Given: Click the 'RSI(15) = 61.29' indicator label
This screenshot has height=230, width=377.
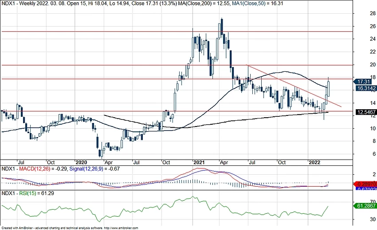Looking at the screenshot, I should [36, 193].
